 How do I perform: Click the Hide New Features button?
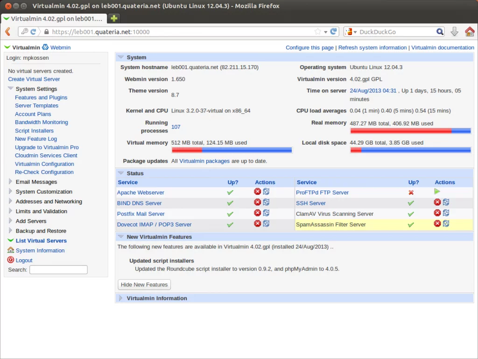[x=144, y=284]
